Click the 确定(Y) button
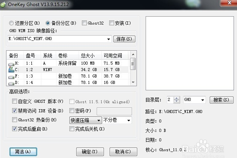This screenshot has height=158, width=237. [90, 152]
